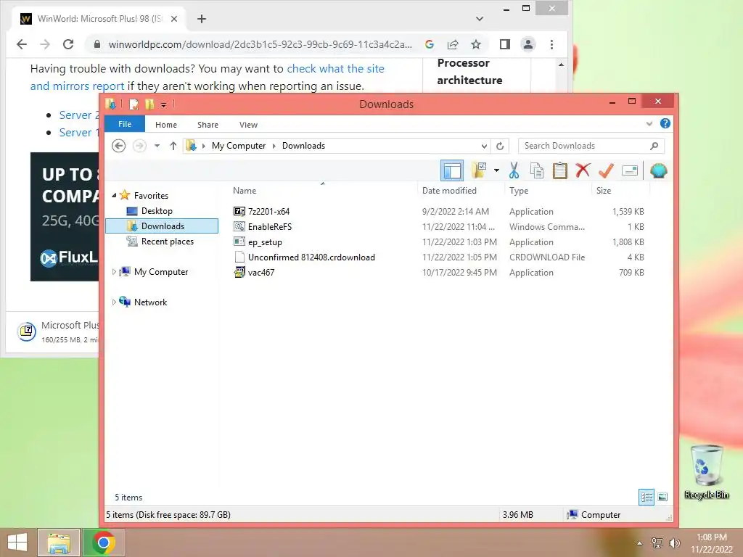
Task: Open the Chrome side panel
Action: click(505, 44)
